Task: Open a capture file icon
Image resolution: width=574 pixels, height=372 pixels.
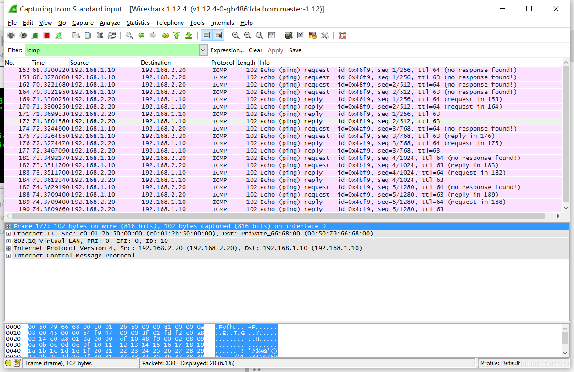Action: click(x=76, y=35)
